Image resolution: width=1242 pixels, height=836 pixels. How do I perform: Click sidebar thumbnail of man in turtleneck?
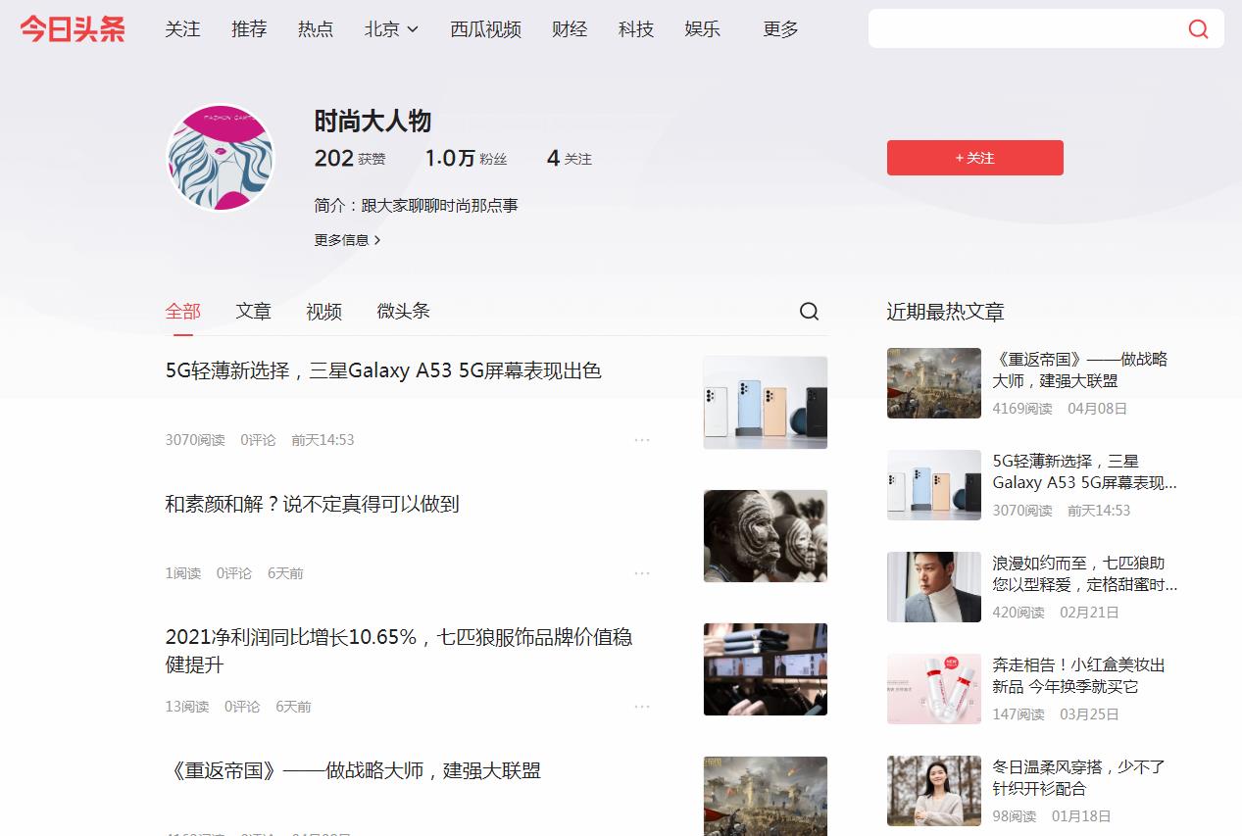[x=933, y=587]
